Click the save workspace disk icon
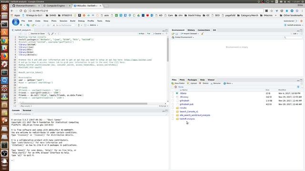The width and height of the screenshot is (305, 171). pyautogui.click(x=177, y=34)
